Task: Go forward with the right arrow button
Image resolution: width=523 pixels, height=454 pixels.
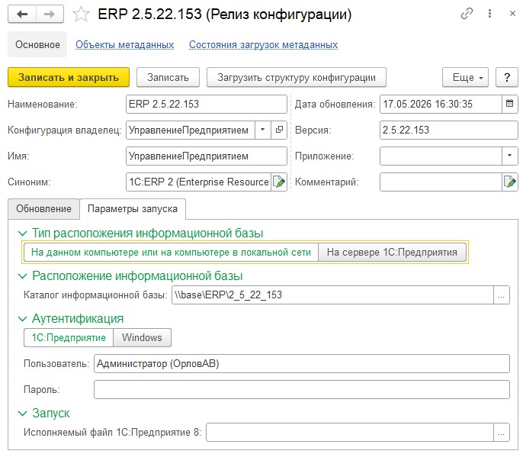Action: click(x=50, y=14)
